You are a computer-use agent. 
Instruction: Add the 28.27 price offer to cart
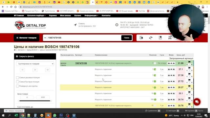(189, 86)
